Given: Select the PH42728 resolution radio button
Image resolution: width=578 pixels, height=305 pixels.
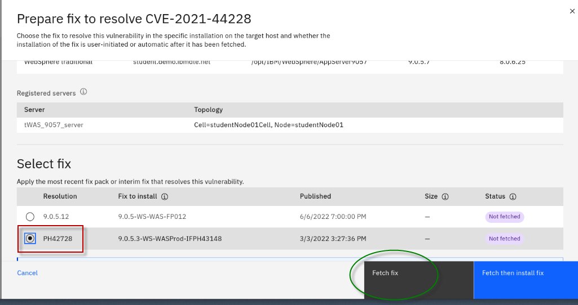Looking at the screenshot, I should [30, 239].
